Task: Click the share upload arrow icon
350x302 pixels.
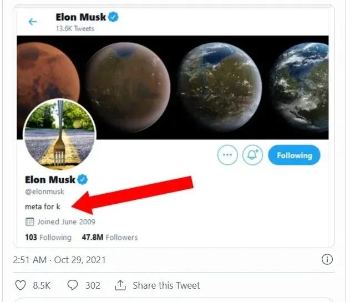Action: click(x=120, y=285)
